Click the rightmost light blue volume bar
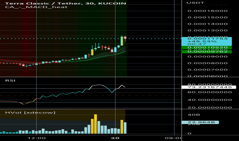The image size is (239, 141). [x=125, y=128]
